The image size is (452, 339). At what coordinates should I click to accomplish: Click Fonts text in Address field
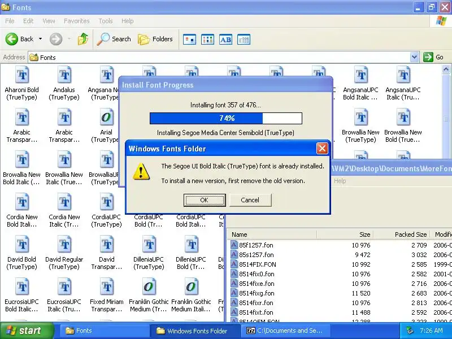point(48,58)
